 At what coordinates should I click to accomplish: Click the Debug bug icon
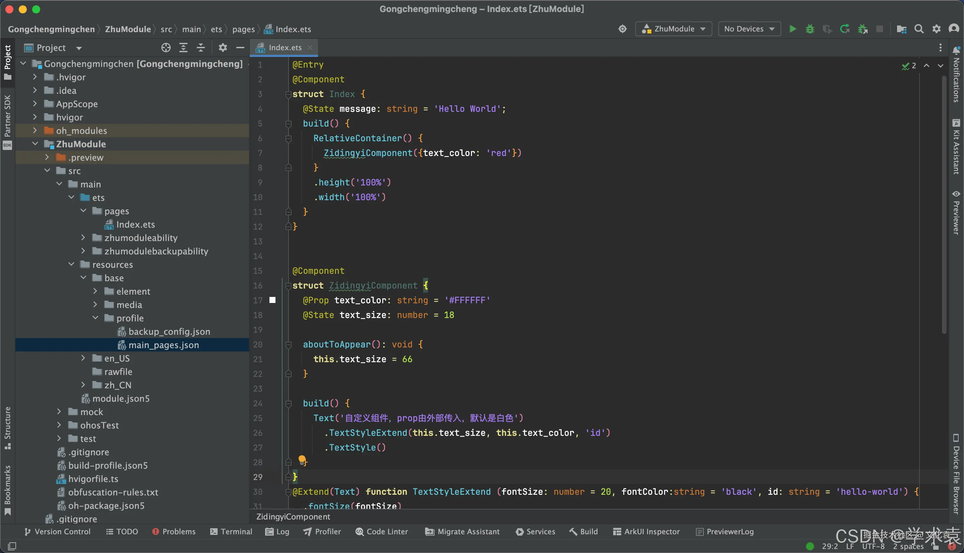[810, 29]
